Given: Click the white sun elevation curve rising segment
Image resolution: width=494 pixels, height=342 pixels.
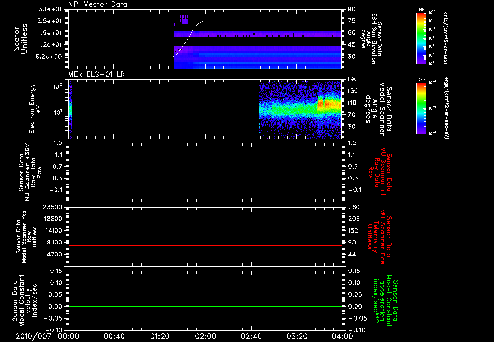Looking at the screenshot, I should point(188,39).
